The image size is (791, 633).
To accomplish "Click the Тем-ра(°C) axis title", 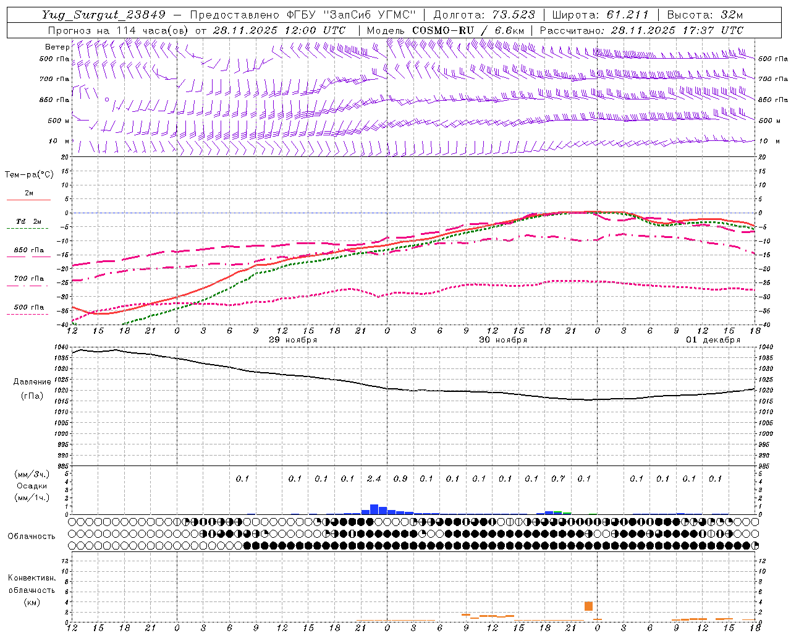I will 29,175.
